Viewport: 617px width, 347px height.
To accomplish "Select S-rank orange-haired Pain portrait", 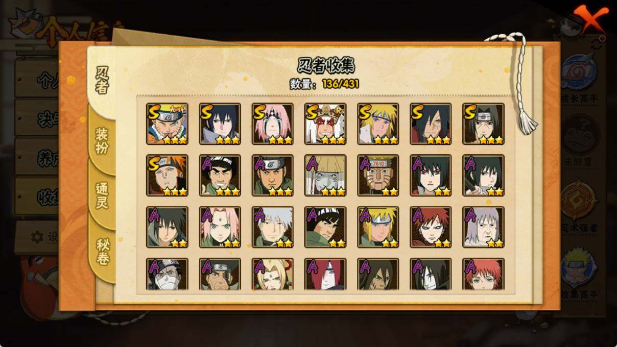I will click(167, 176).
